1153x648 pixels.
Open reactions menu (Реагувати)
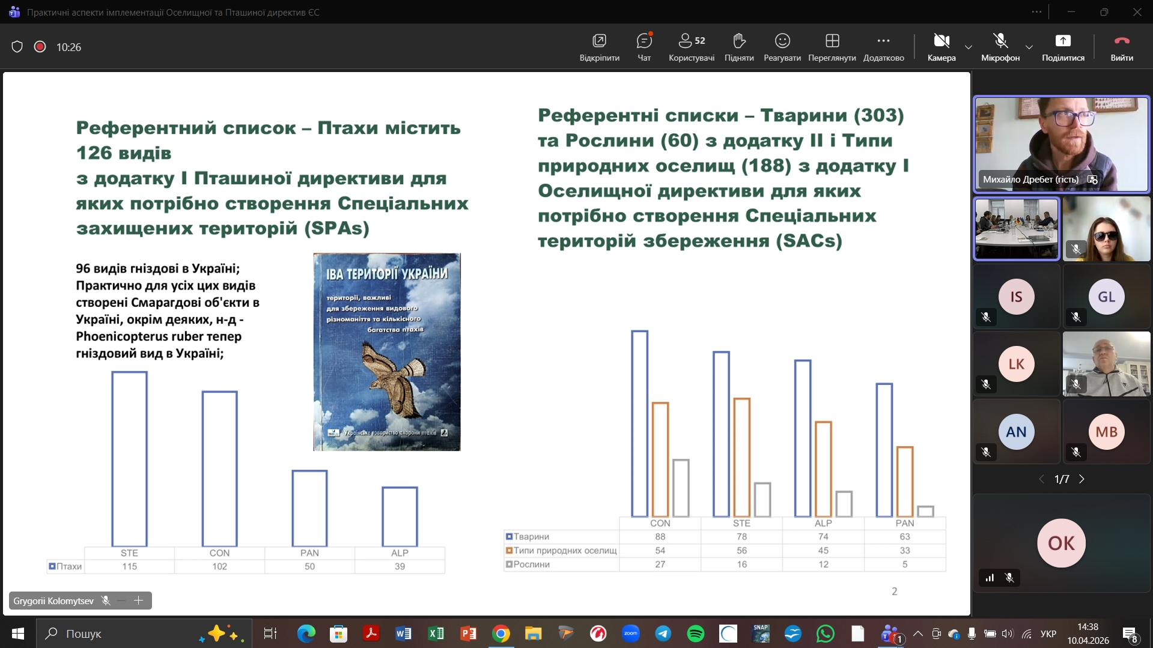[x=782, y=47]
